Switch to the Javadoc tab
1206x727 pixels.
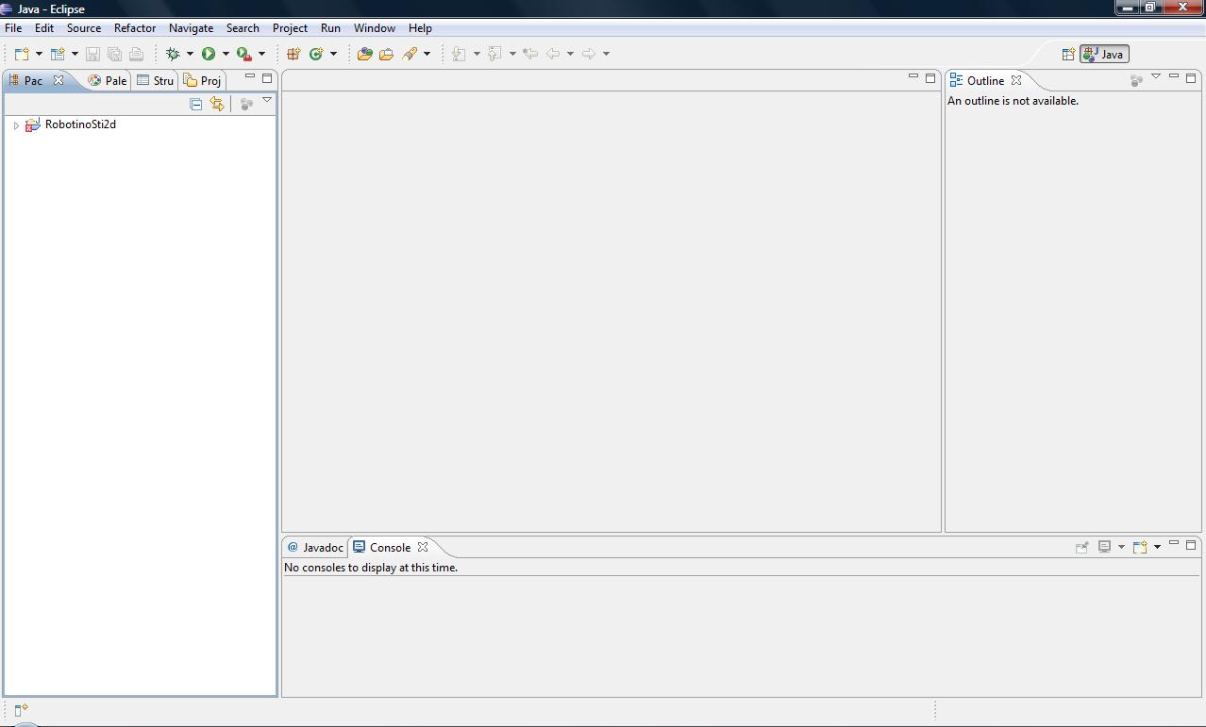pyautogui.click(x=315, y=548)
